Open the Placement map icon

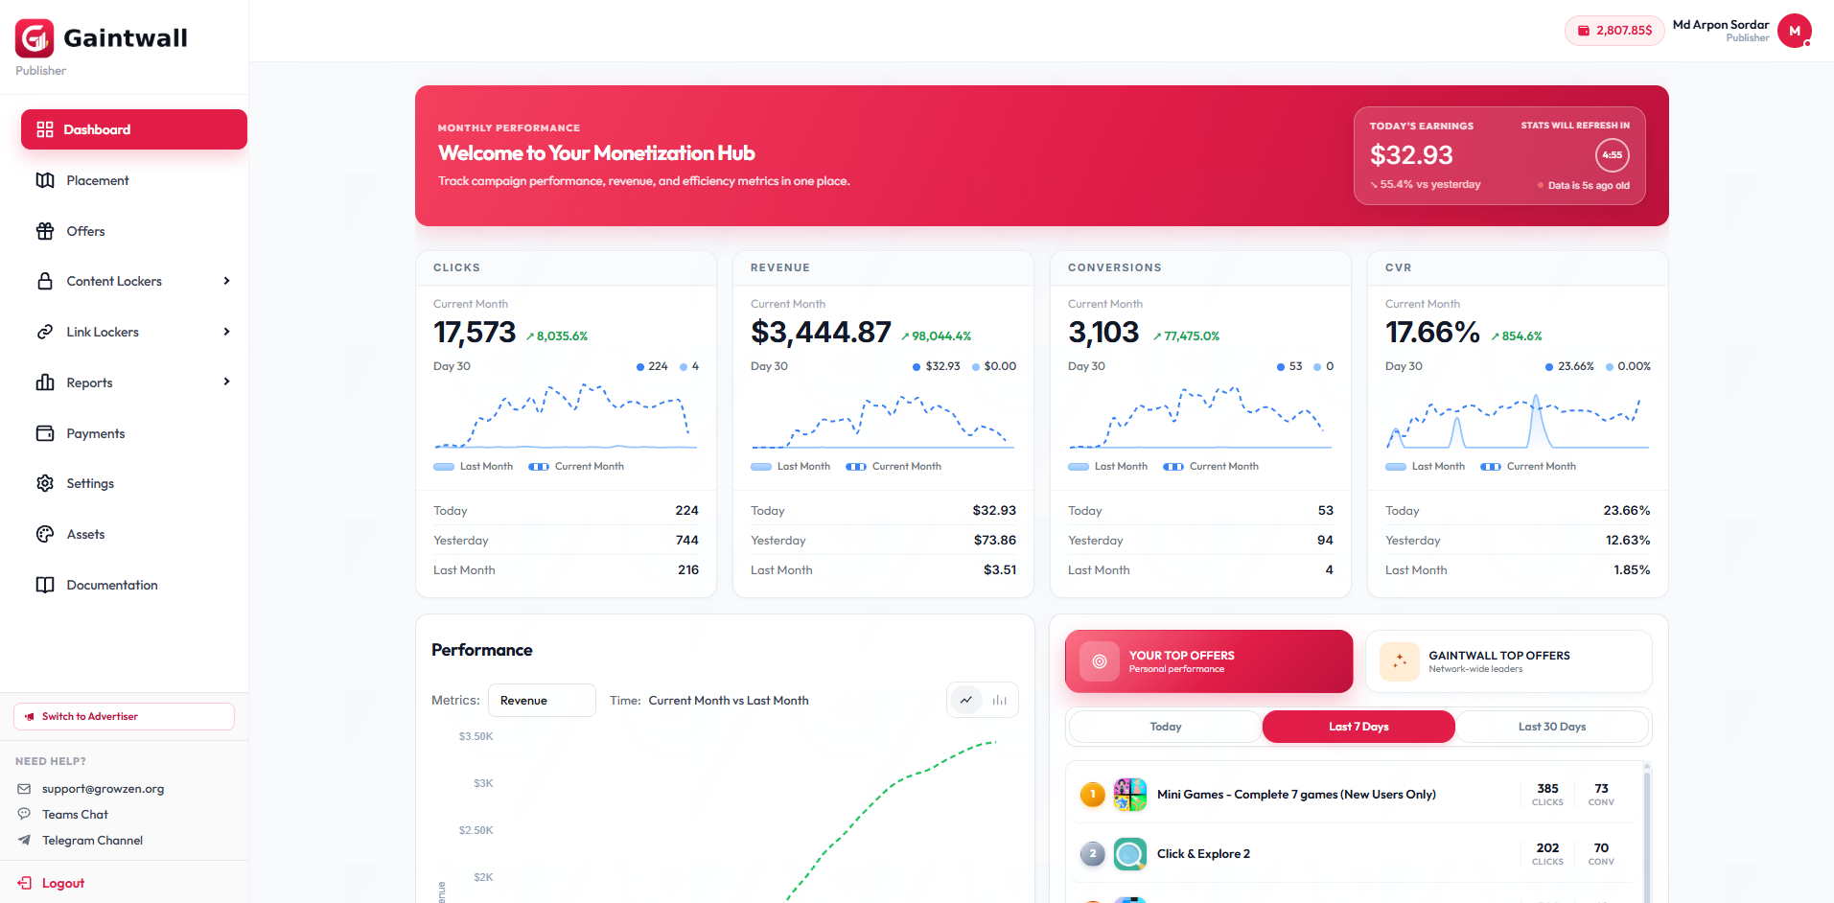coord(45,180)
